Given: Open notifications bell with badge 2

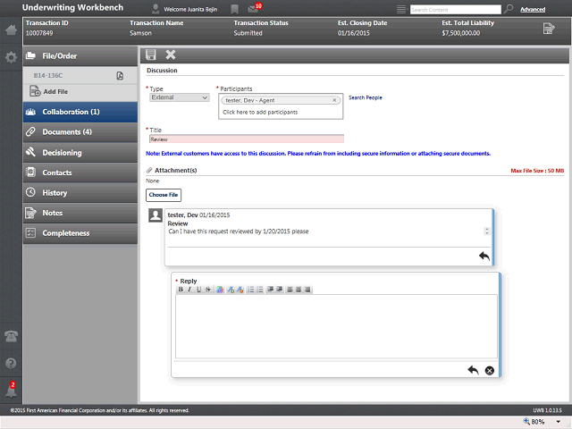Looking at the screenshot, I should click(11, 391).
